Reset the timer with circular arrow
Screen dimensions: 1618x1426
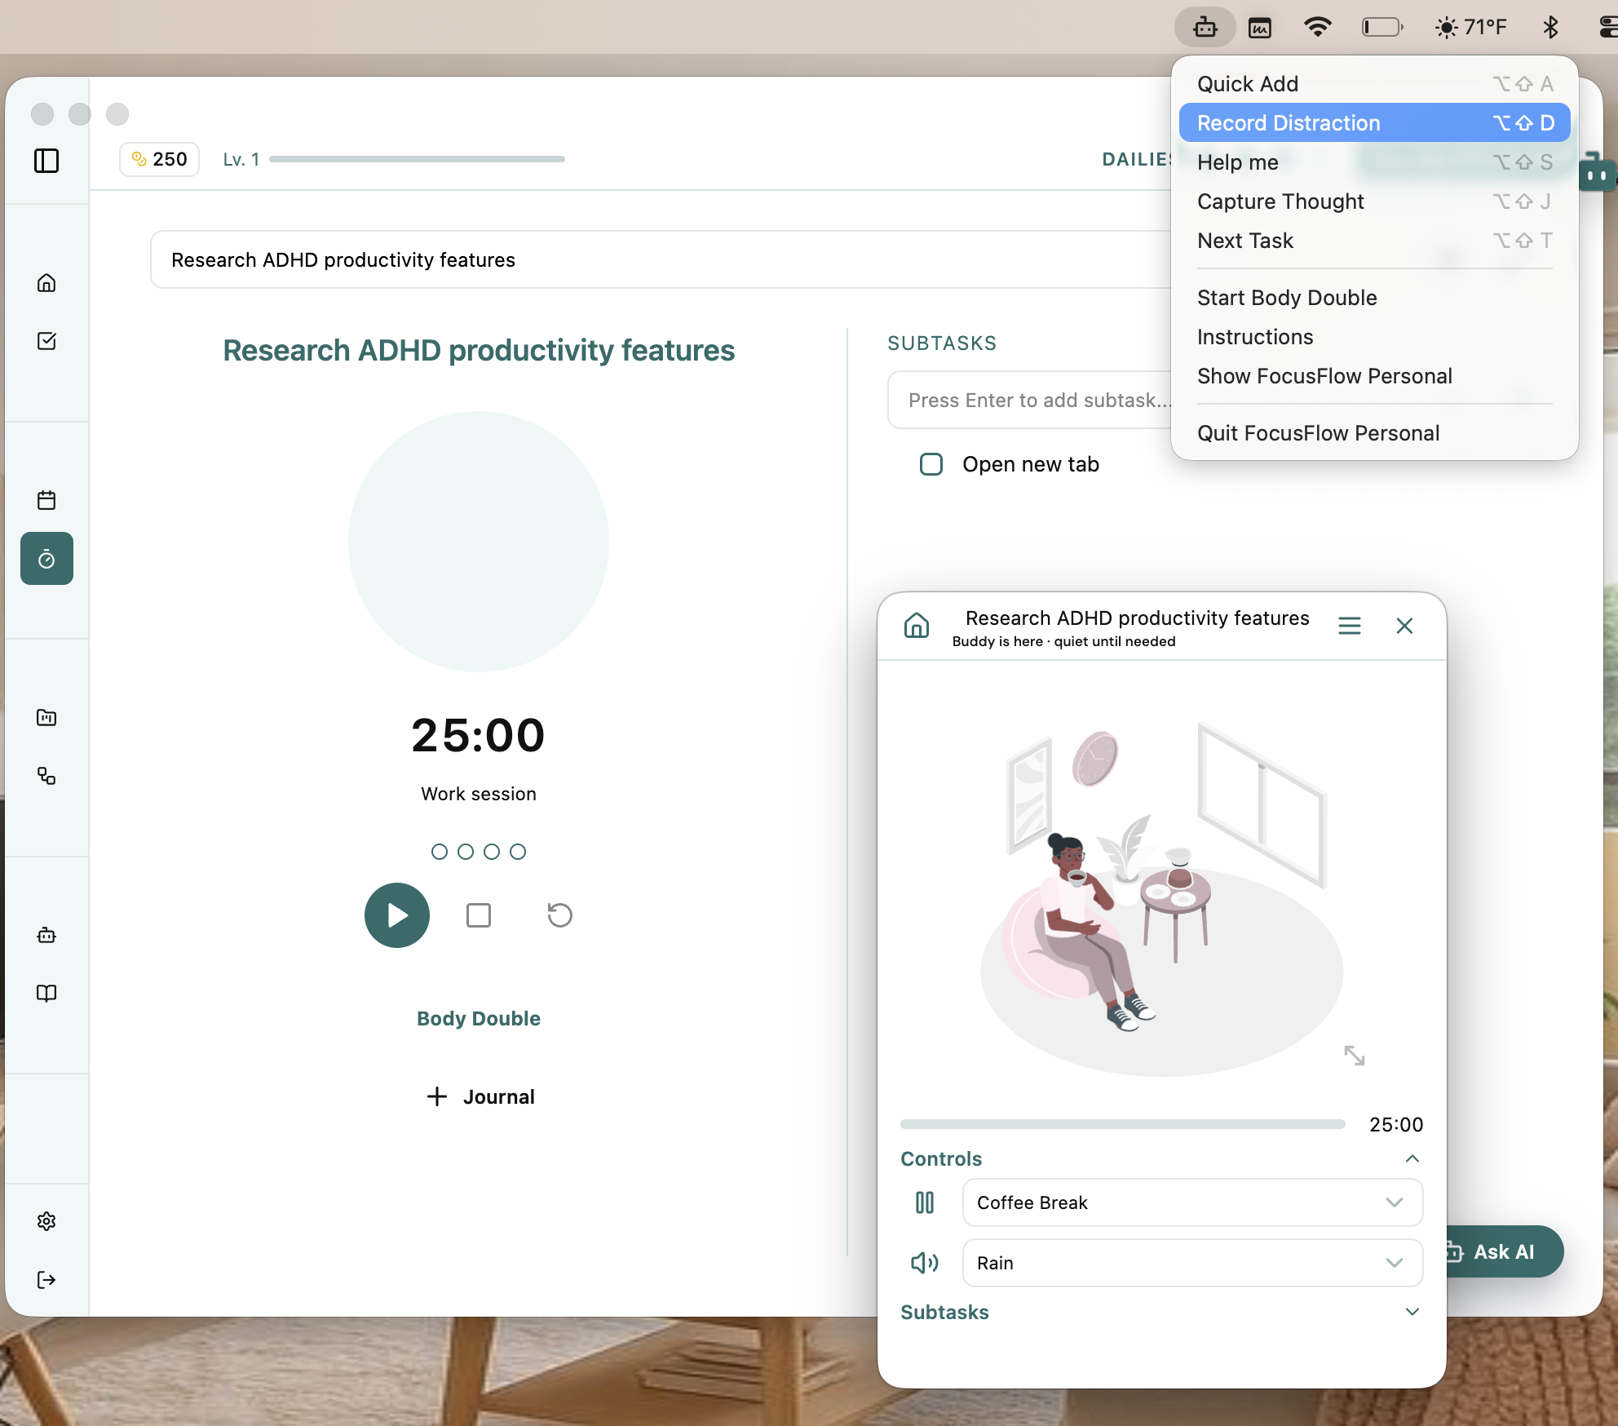pyautogui.click(x=559, y=915)
